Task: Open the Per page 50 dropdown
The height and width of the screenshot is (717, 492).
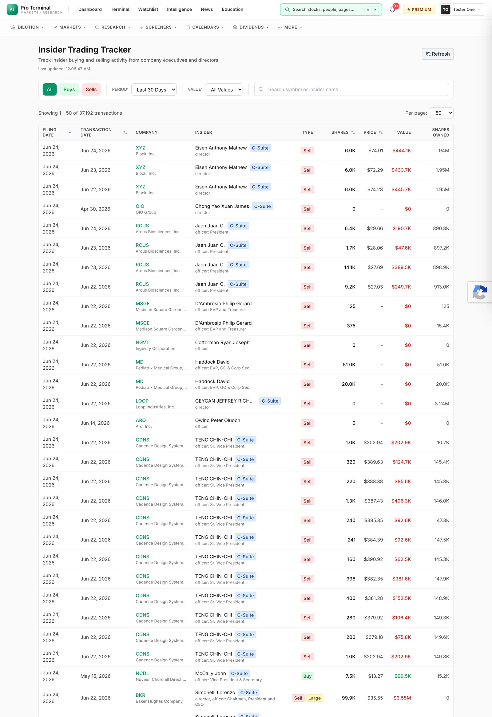Action: [x=441, y=113]
